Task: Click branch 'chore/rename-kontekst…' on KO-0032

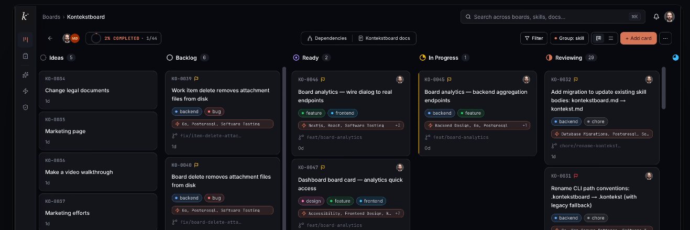Action: pyautogui.click(x=586, y=145)
